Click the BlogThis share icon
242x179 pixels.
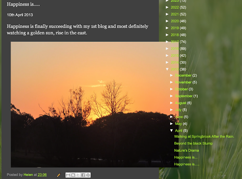pyautogui.click(x=73, y=175)
